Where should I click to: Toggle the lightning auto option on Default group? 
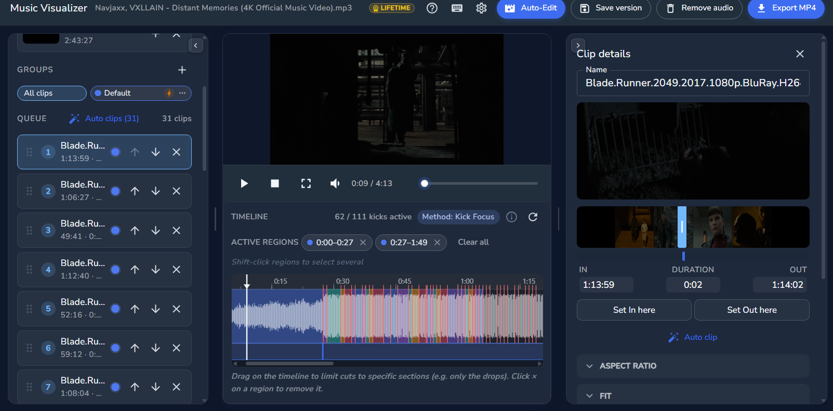click(x=169, y=93)
